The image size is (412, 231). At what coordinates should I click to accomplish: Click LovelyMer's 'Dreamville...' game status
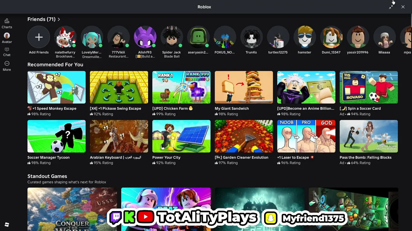(92, 57)
